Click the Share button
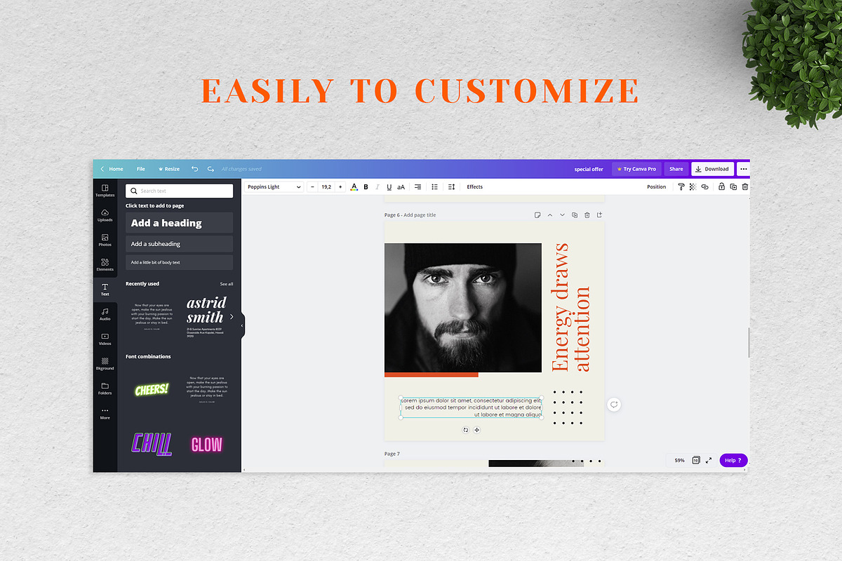842x561 pixels. [x=676, y=169]
